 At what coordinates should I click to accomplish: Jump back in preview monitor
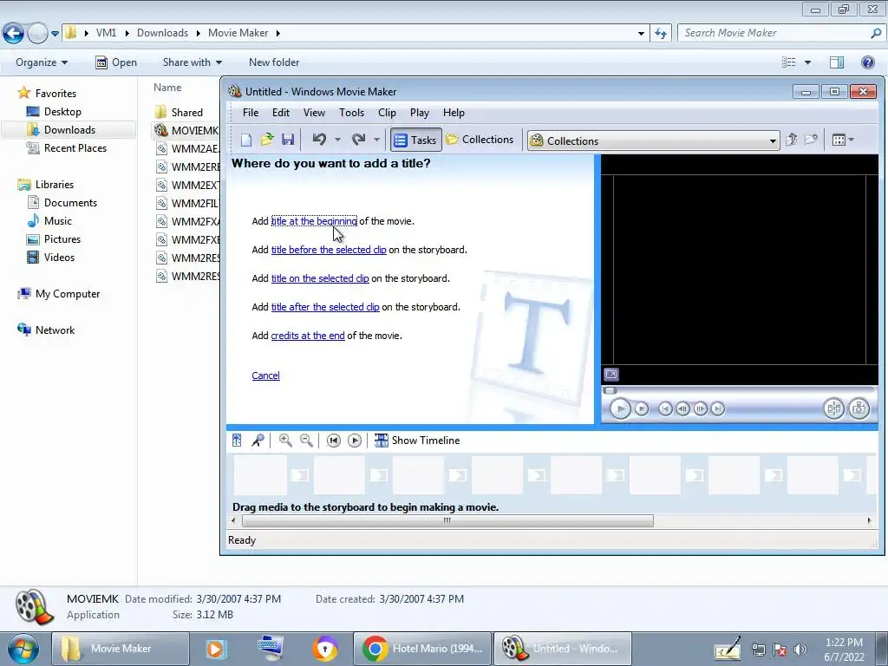point(665,409)
